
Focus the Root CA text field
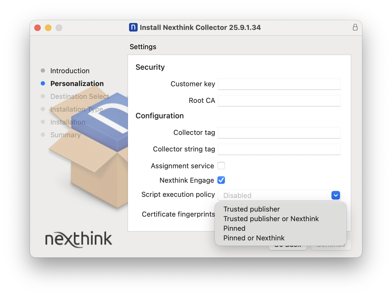279,101
